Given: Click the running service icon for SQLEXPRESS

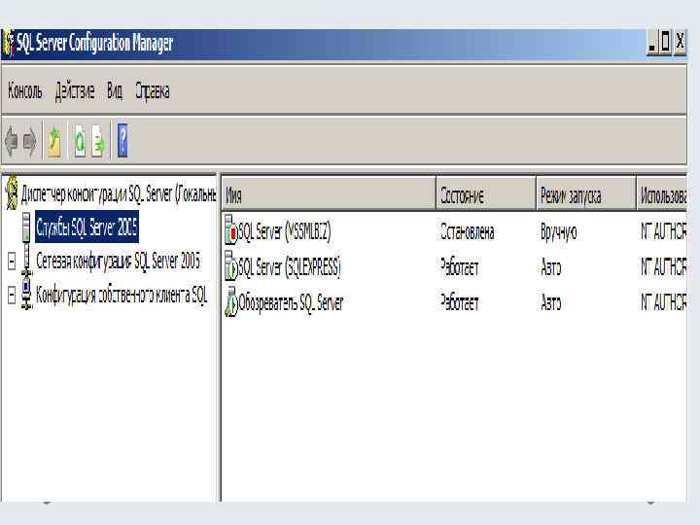Looking at the screenshot, I should click(230, 266).
